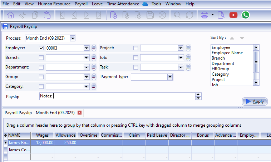Click the Save floppy disk icon

pyautogui.click(x=150, y=15)
